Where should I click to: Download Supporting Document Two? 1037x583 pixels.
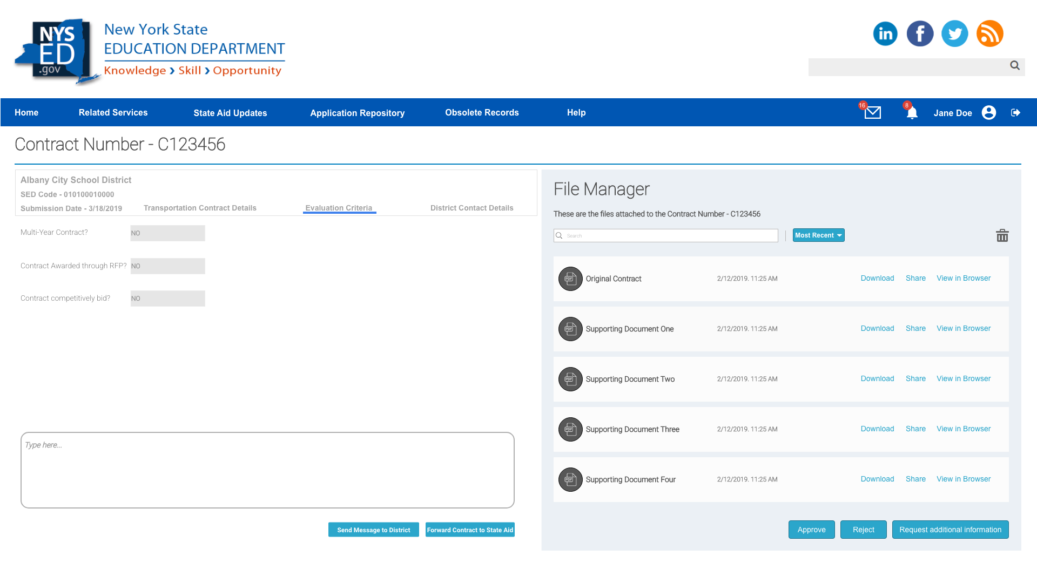(x=877, y=378)
